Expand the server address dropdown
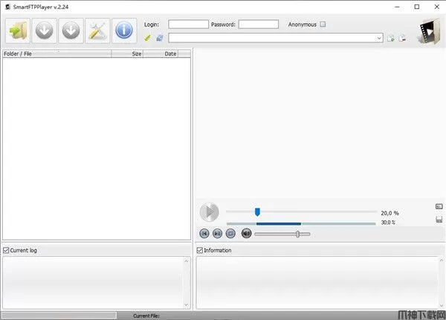 click(379, 38)
